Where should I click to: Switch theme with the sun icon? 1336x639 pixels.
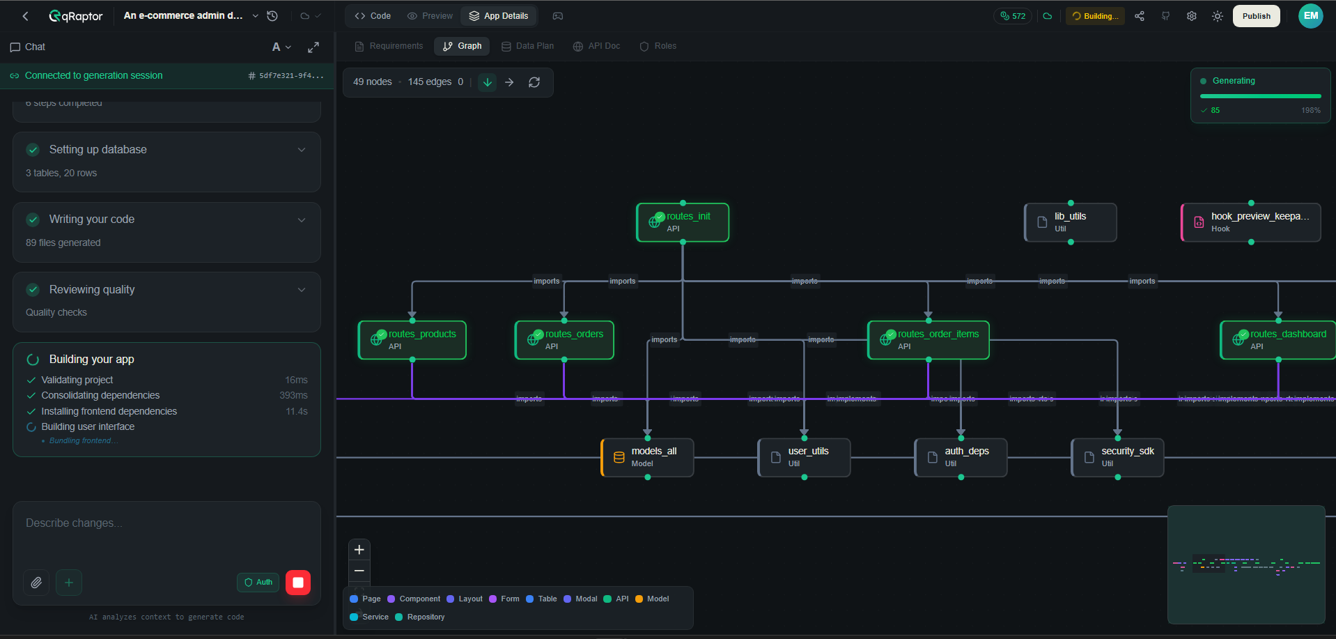click(1218, 16)
